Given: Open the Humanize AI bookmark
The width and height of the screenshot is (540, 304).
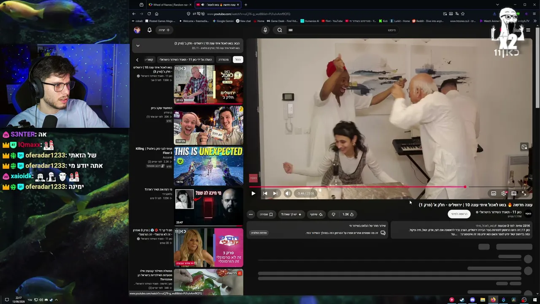Looking at the screenshot, I should pos(310,21).
